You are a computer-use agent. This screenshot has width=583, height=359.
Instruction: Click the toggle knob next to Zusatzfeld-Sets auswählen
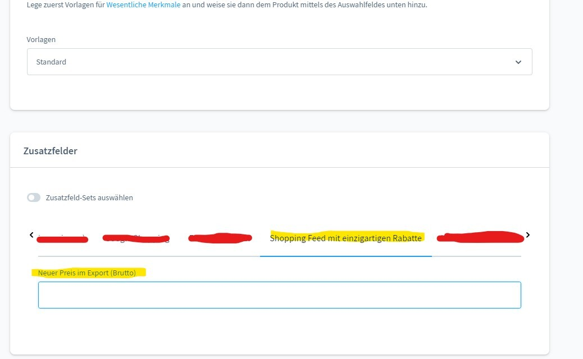[x=34, y=197]
